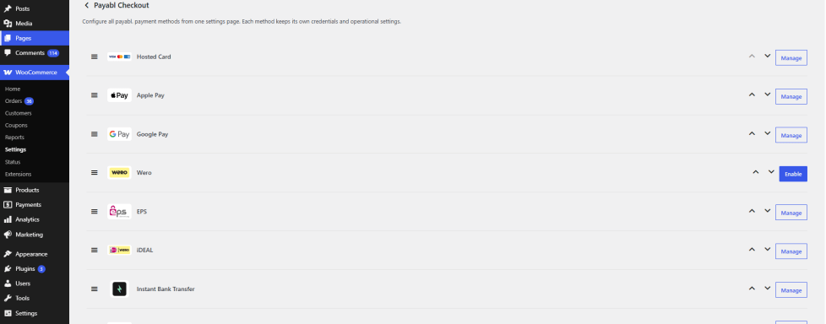The height and width of the screenshot is (324, 826).
Task: Enable the Wero payment method
Action: pyautogui.click(x=793, y=174)
